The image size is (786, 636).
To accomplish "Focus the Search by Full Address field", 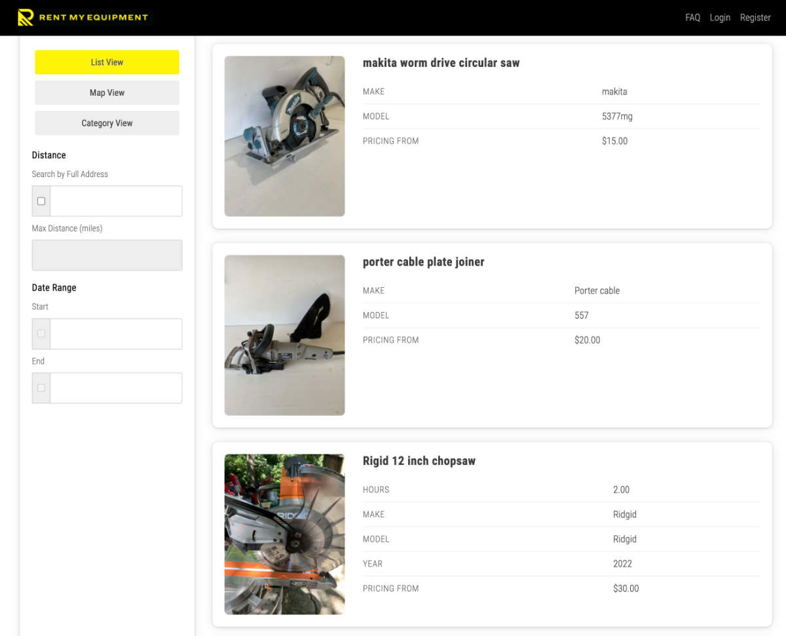I will 116,201.
